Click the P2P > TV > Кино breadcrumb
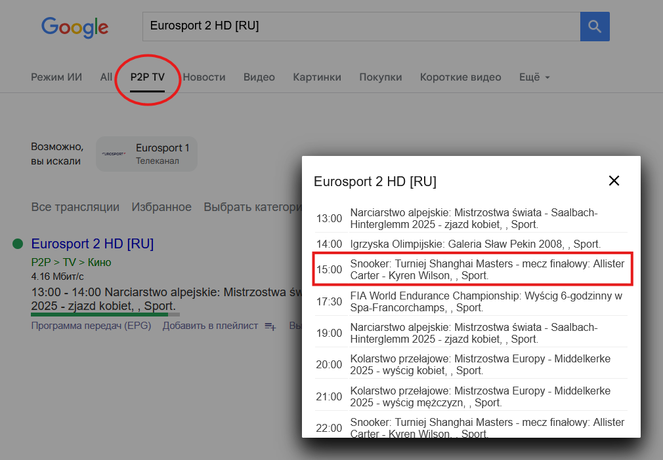The image size is (663, 460). 71,263
